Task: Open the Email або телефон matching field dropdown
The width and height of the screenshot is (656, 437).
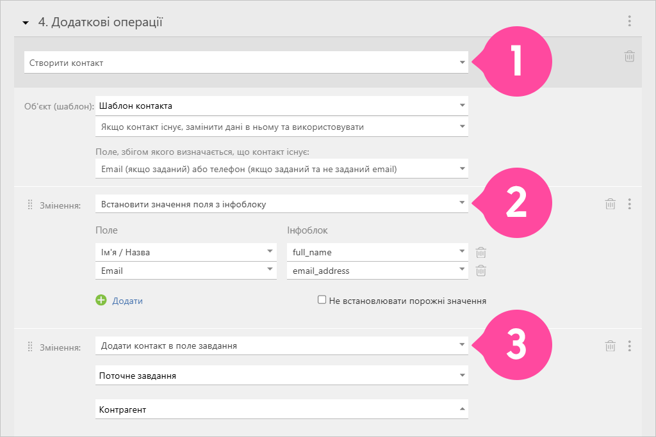Action: point(282,169)
